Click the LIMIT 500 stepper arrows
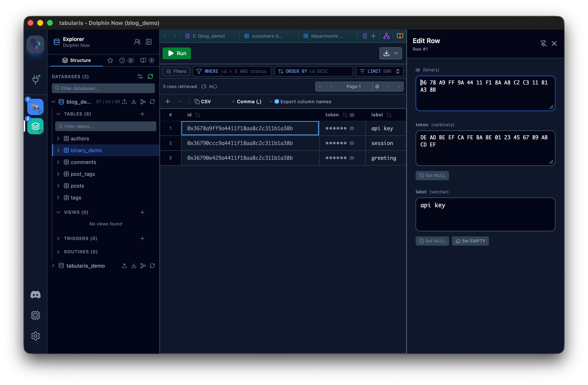The height and width of the screenshot is (385, 588). tap(398, 71)
